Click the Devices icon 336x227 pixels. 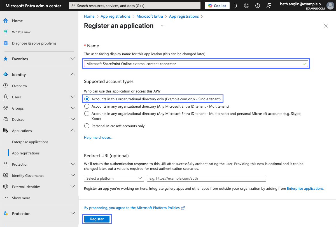pos(6,119)
